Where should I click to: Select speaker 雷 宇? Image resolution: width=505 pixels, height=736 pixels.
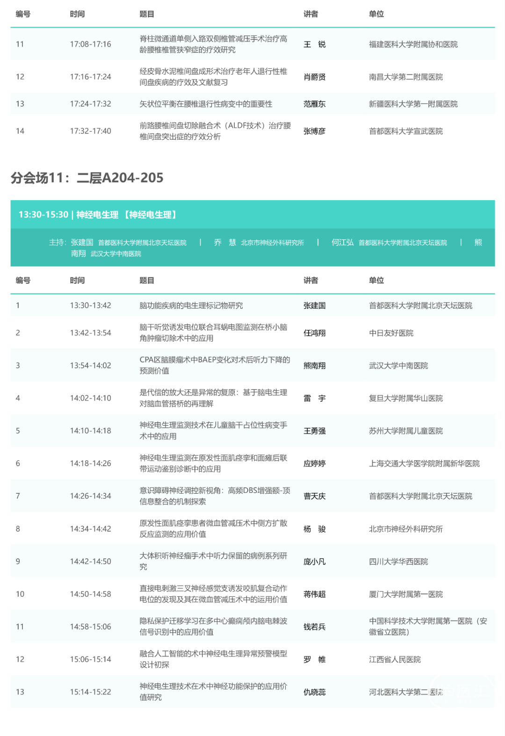coord(314,398)
